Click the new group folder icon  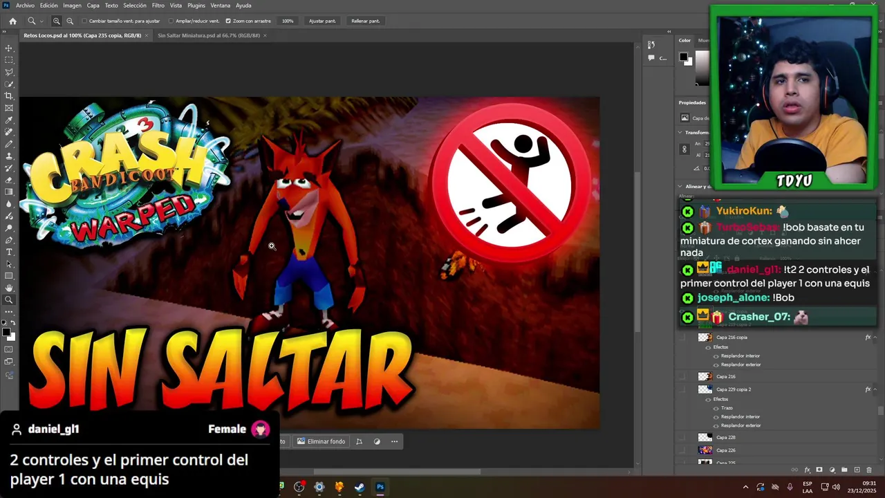coord(844,470)
